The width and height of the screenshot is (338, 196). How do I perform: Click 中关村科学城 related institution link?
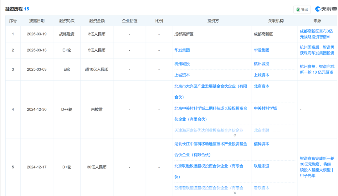(265, 108)
